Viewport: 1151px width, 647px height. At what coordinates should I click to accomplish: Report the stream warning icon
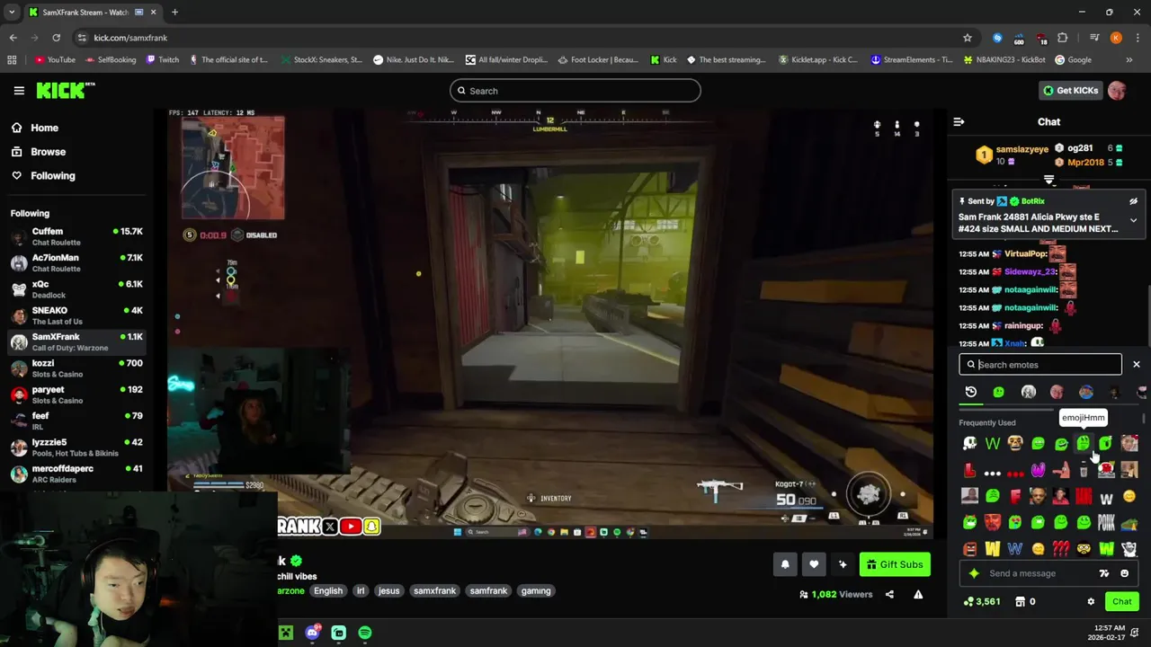[x=918, y=594]
